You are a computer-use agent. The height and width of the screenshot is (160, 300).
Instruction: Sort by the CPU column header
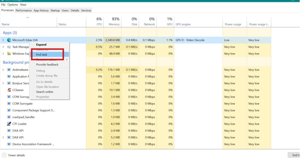click(x=95, y=22)
